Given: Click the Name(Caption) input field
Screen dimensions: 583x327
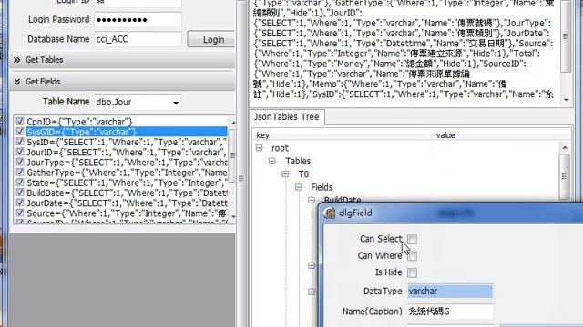Looking at the screenshot, I should (450, 312).
